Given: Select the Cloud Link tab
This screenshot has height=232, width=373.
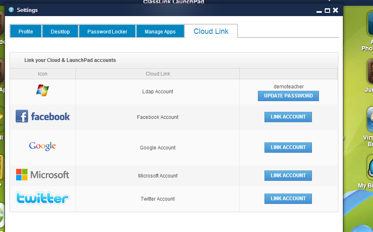Looking at the screenshot, I should coord(211,31).
